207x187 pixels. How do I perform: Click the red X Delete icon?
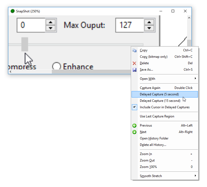tap(135, 63)
